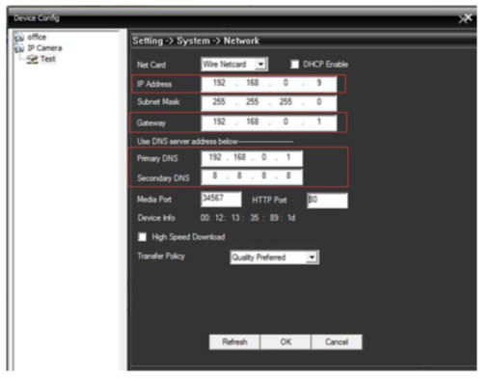Select the office tree item label
490x381 pixels.
click(37, 38)
